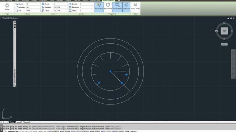This screenshot has height=132, width=236.
Task: Restore the drawing viewport window
Action: [x=231, y=18]
